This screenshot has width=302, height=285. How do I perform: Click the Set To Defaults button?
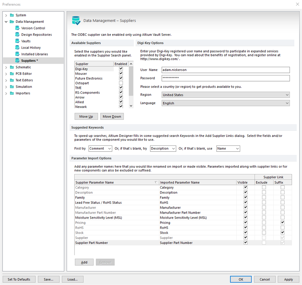19,279
